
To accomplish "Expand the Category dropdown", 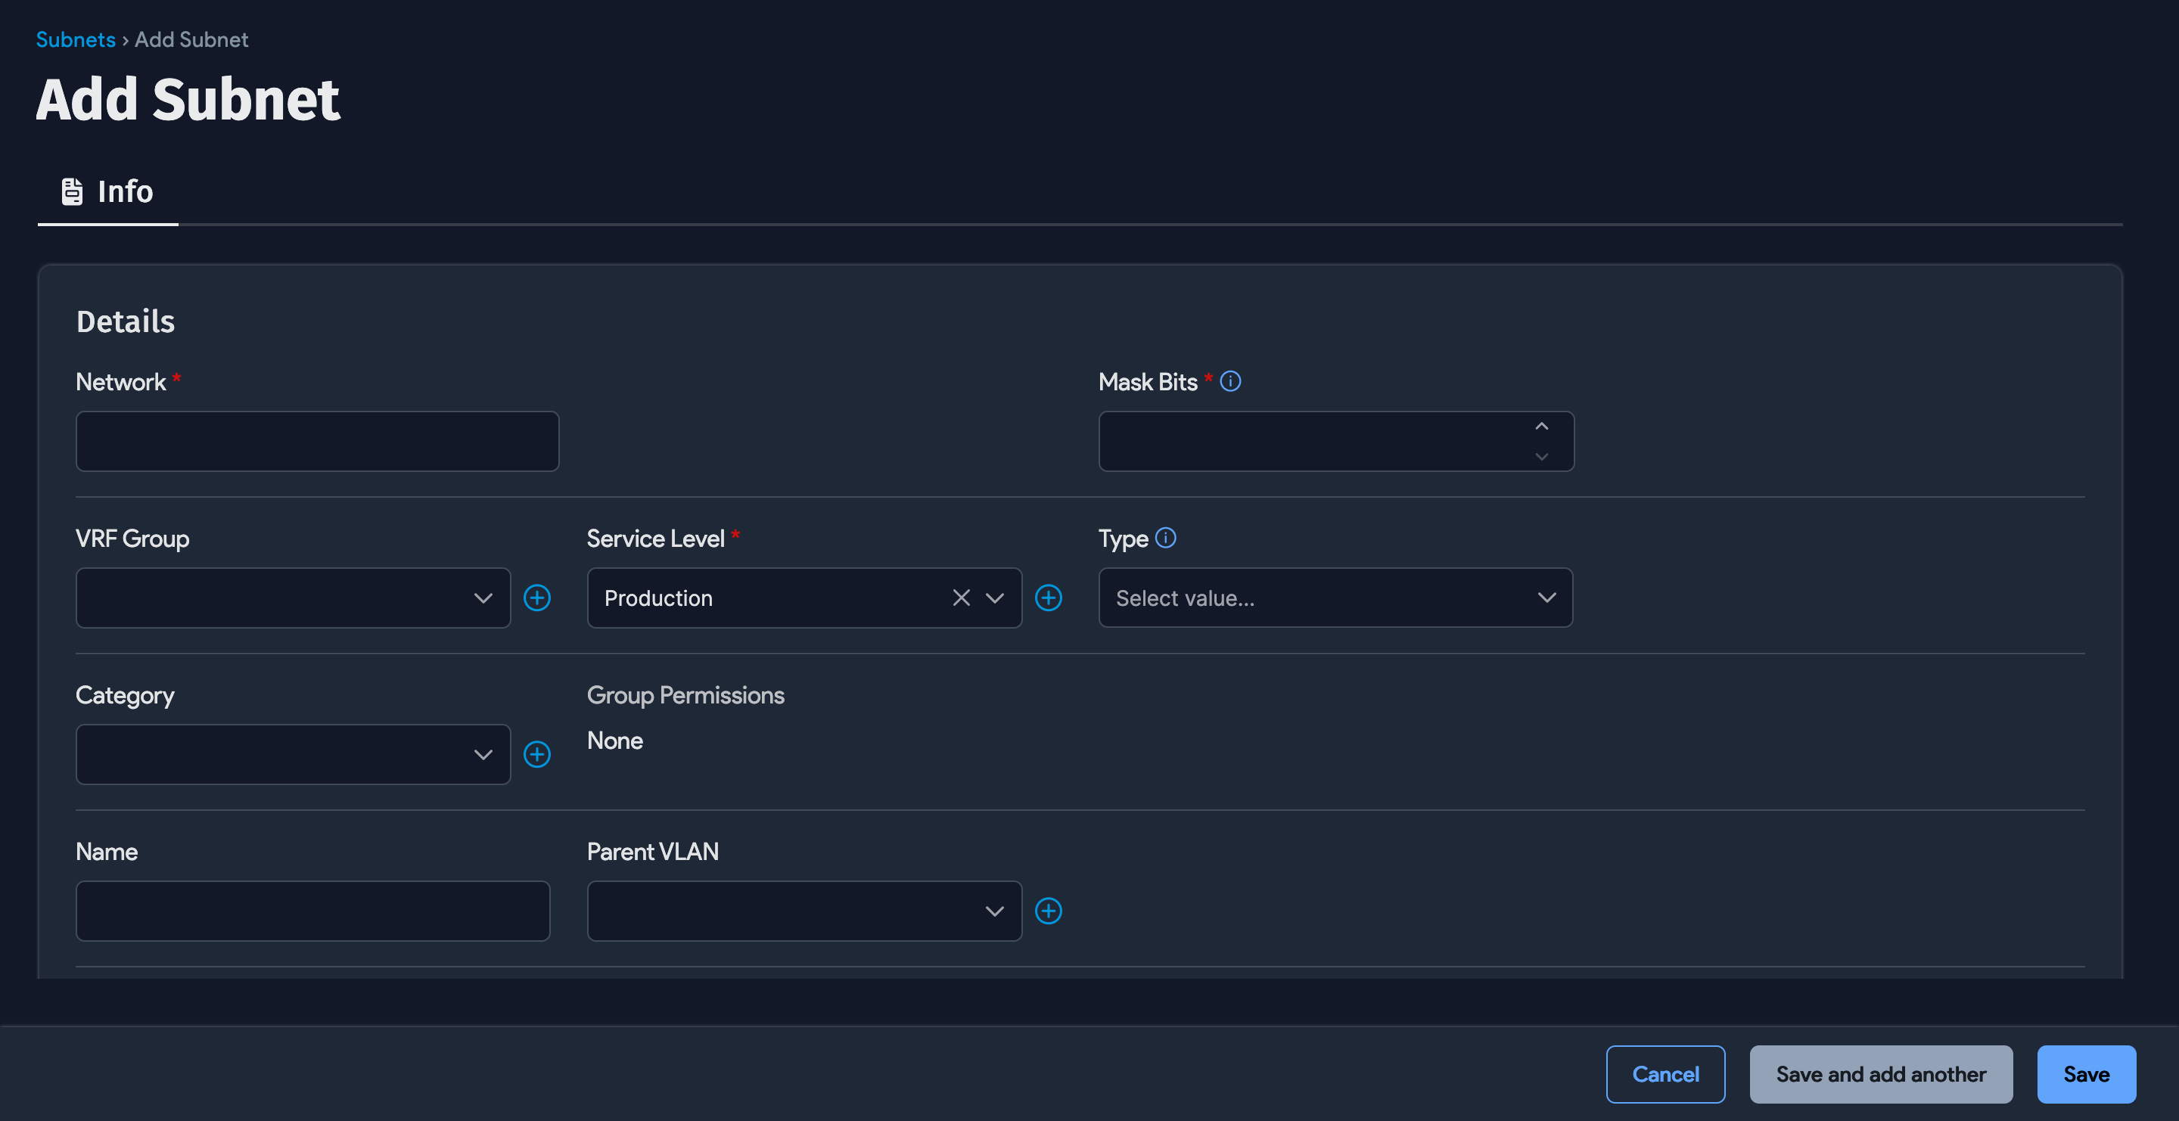I will tap(482, 754).
